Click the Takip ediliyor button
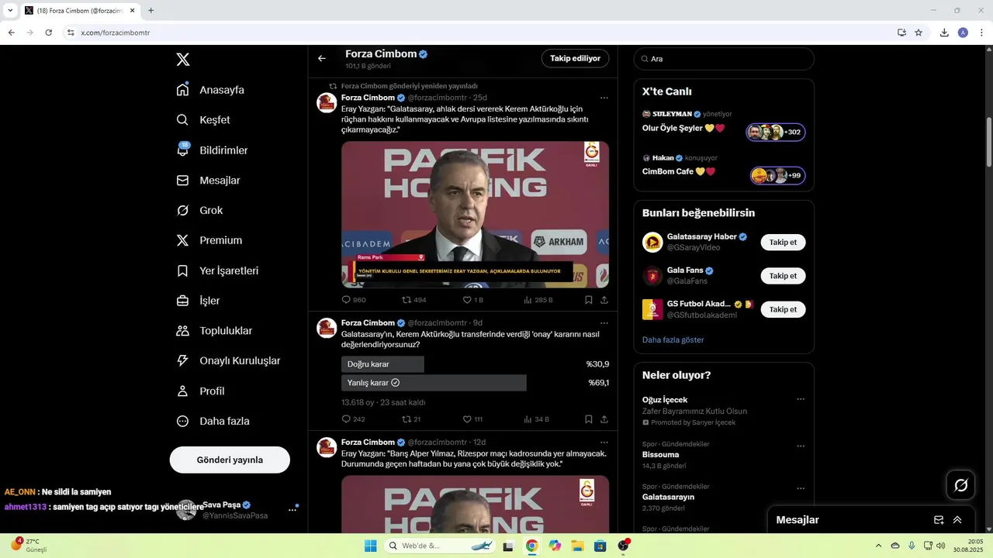The height and width of the screenshot is (558, 993). tap(575, 58)
